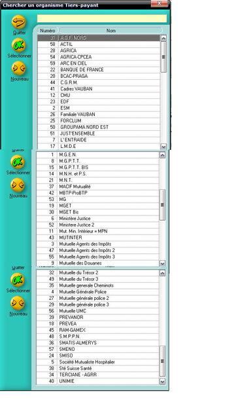Screen dimensions: 251x419
Task: Click the yellow Quitter arrow icon
Action: pos(19,22)
